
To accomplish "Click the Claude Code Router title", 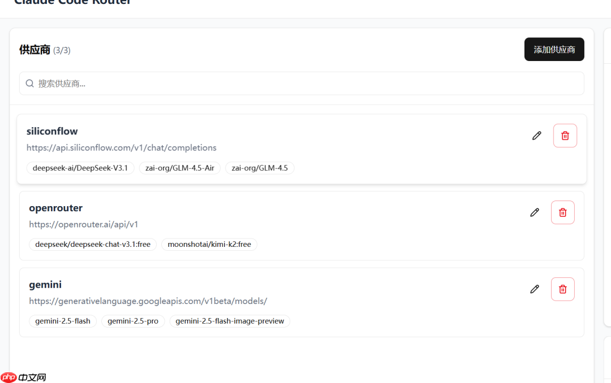I will [72, 3].
